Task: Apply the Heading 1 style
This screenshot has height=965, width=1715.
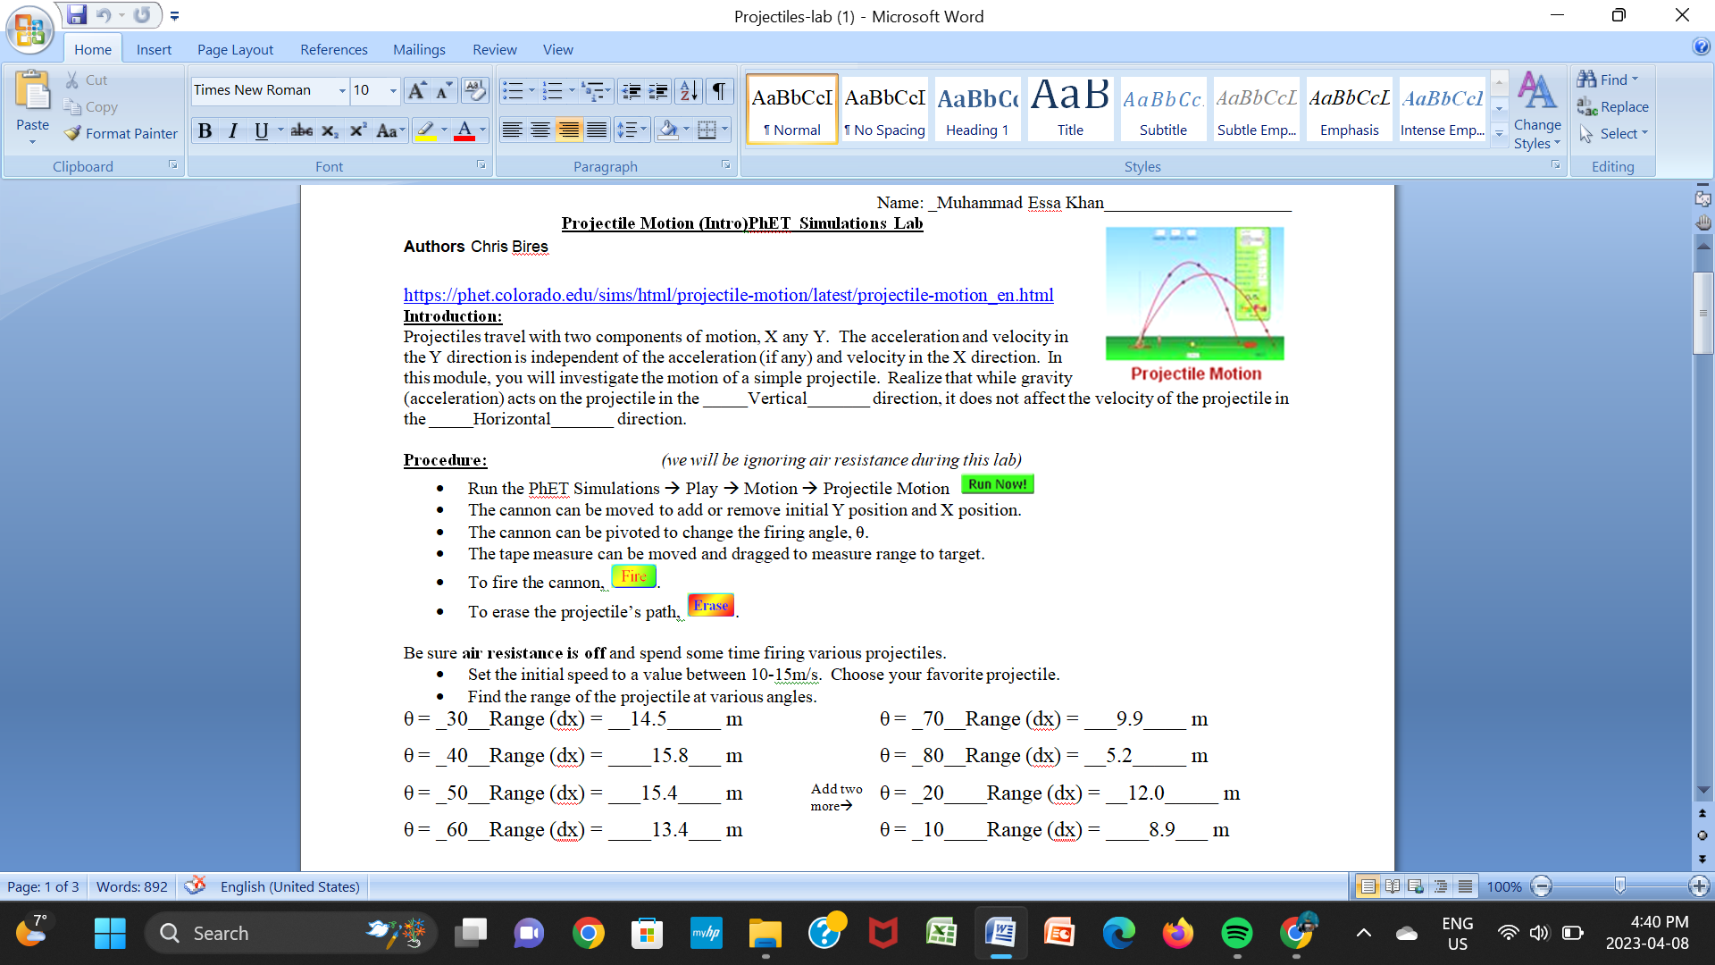Action: [977, 107]
